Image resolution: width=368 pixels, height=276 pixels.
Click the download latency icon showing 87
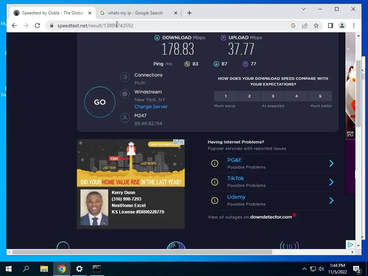pos(216,64)
